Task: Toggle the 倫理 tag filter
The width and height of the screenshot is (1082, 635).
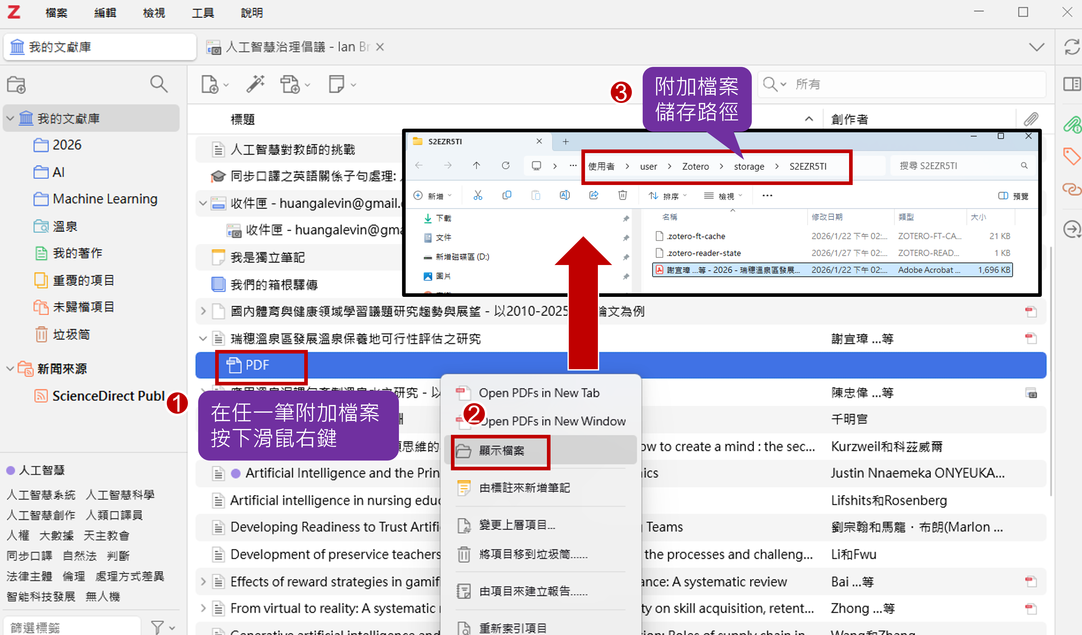Action: point(73,576)
